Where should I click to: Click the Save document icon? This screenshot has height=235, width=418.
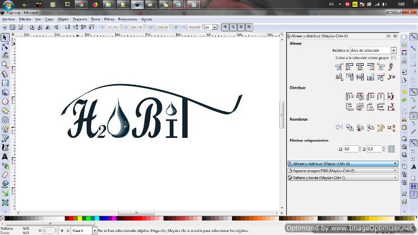[x=404, y=53]
